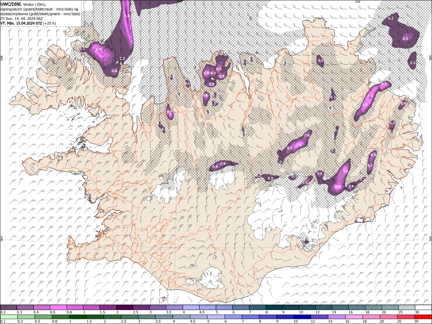Image resolution: width=432 pixels, height=324 pixels.
Task: Click the light grey 25 swatch in upper legend
Action: click(x=406, y=307)
